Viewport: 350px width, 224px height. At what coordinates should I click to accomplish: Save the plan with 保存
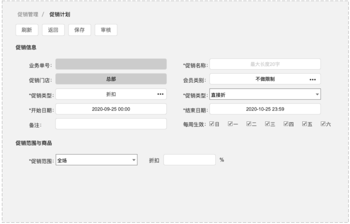pyautogui.click(x=79, y=30)
